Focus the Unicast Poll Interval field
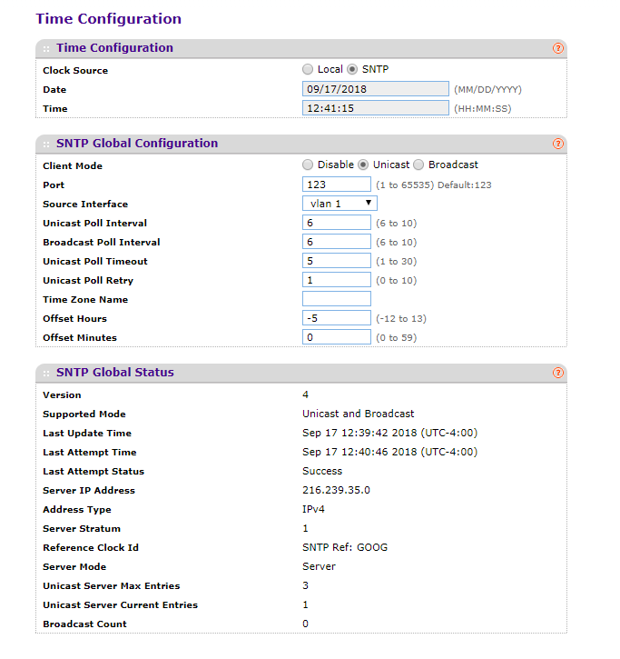 (336, 223)
